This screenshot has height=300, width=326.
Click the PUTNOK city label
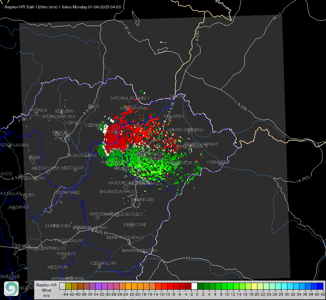click(39, 110)
